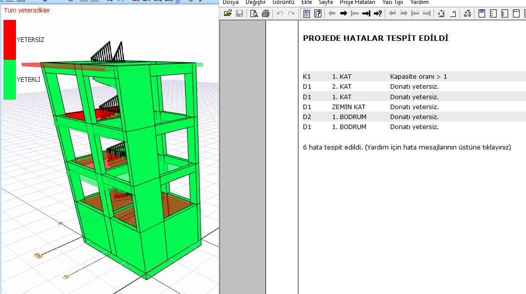Click the open folder icon
This screenshot has width=526, height=294.
pyautogui.click(x=228, y=13)
